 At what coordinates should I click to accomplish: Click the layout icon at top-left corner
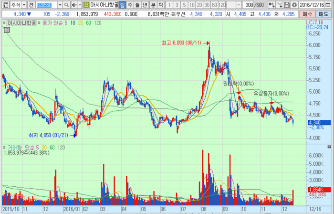(4, 5)
